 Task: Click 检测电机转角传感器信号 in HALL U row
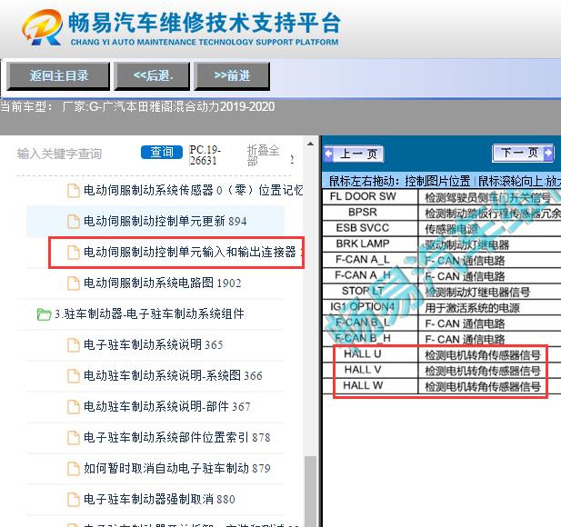[482, 355]
